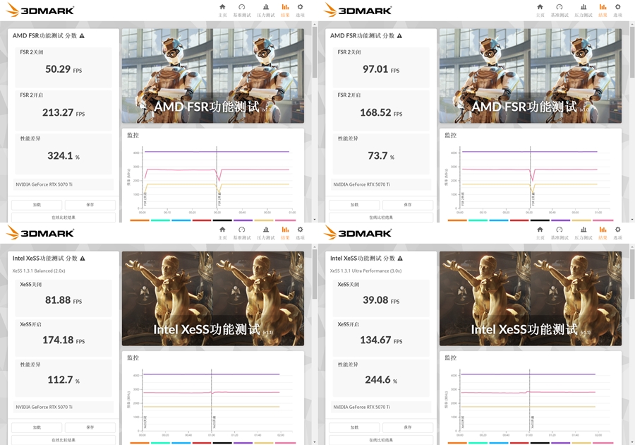Click 加载 (Load) in the XeSS Balanced window
The width and height of the screenshot is (635, 445).
click(x=37, y=427)
